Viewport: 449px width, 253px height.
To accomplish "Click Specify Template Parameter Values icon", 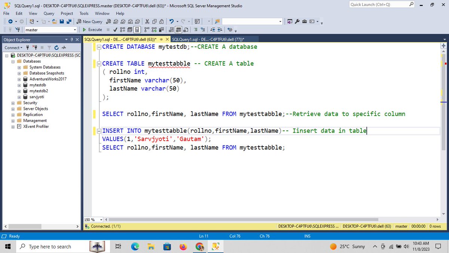I will click(230, 30).
